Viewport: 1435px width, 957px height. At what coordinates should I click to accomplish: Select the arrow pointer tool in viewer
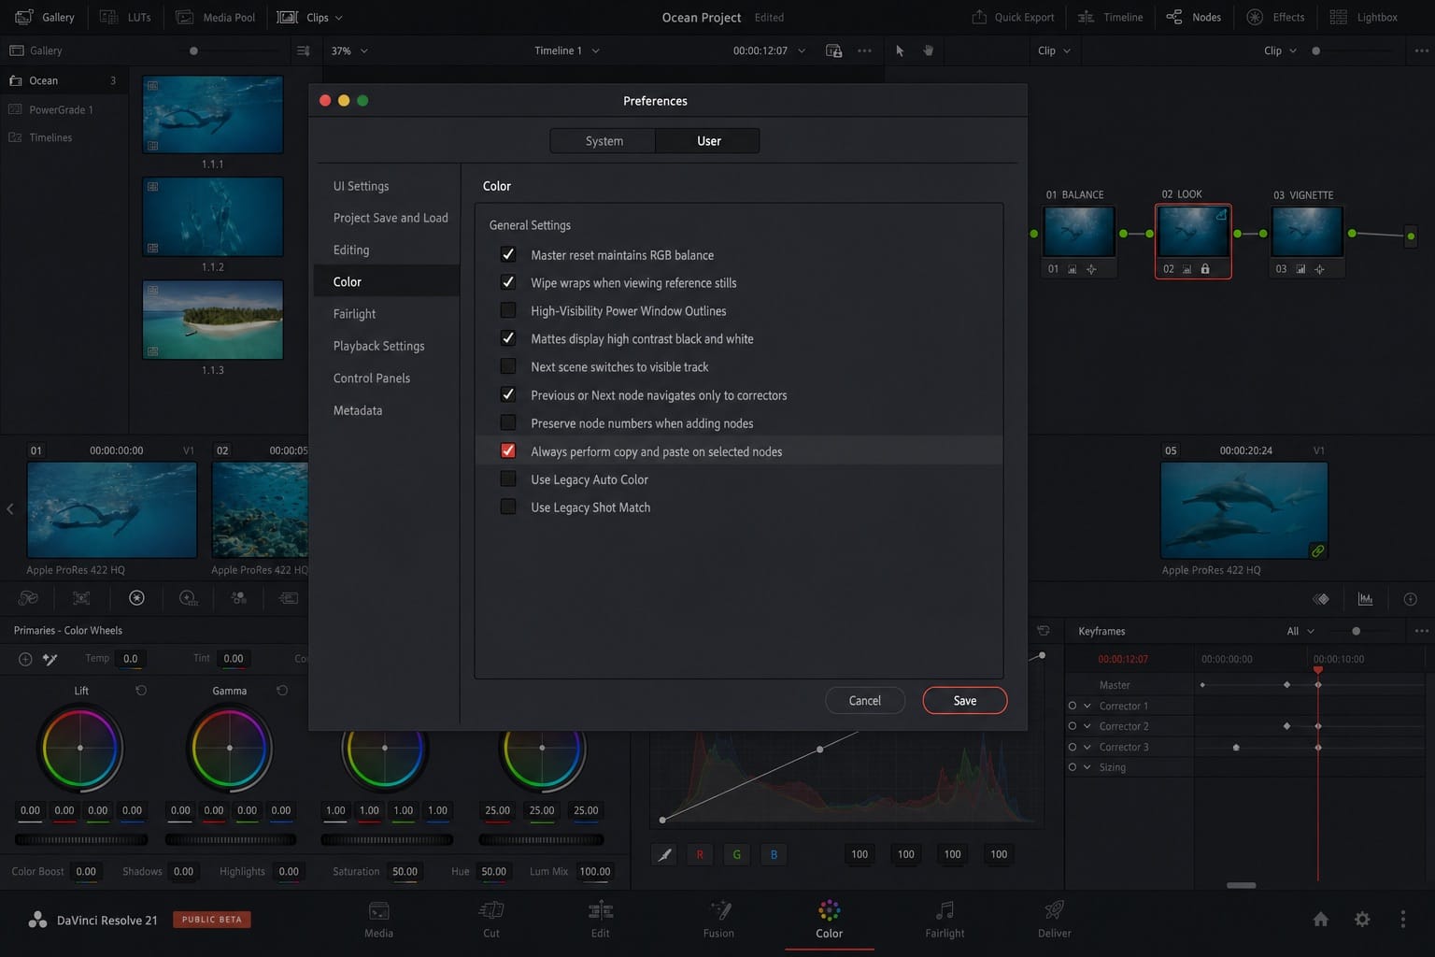(900, 50)
